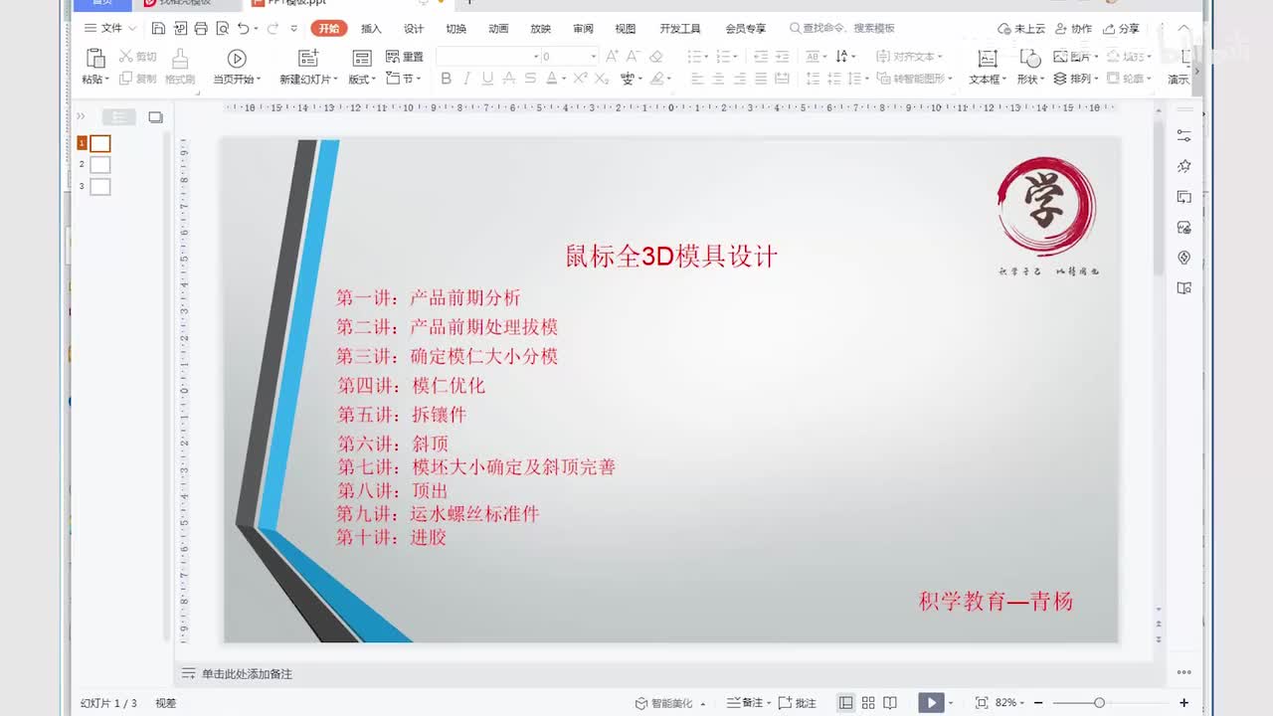This screenshot has width=1273, height=716.
Task: Click the Not in Cloud (未上云) button
Action: point(1021,28)
